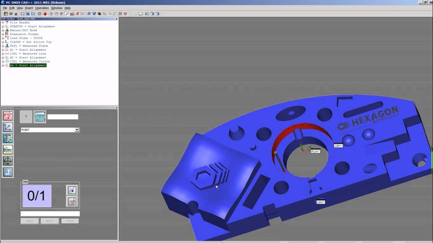Click the CIR1 circle feature icon
The image size is (433, 243).
click(7, 61)
